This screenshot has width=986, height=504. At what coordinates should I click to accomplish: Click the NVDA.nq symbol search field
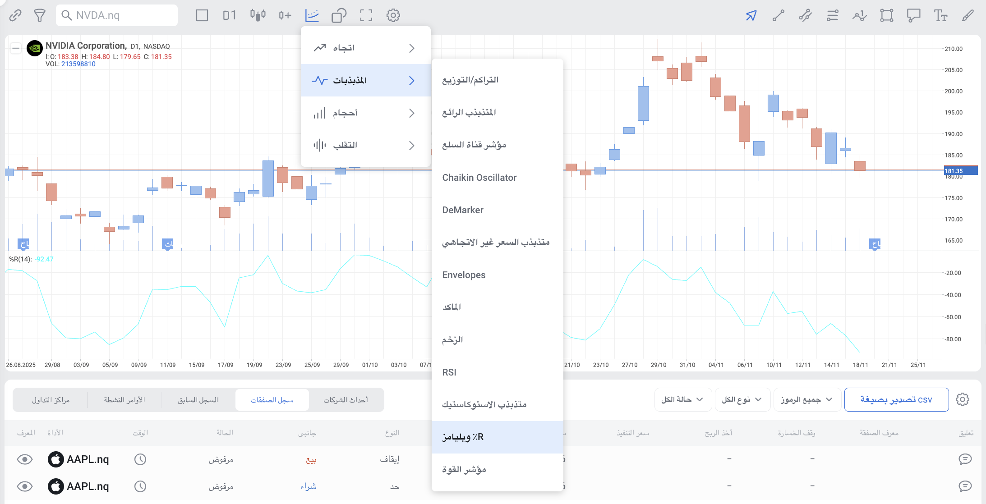coord(117,15)
